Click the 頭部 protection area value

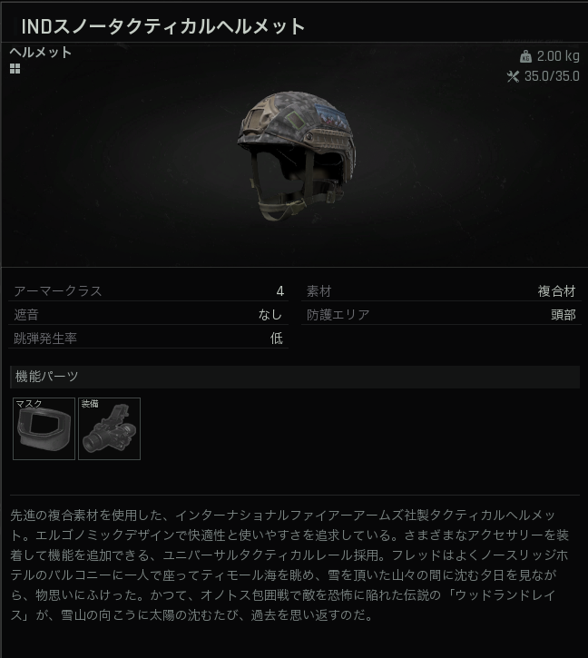[x=563, y=315]
